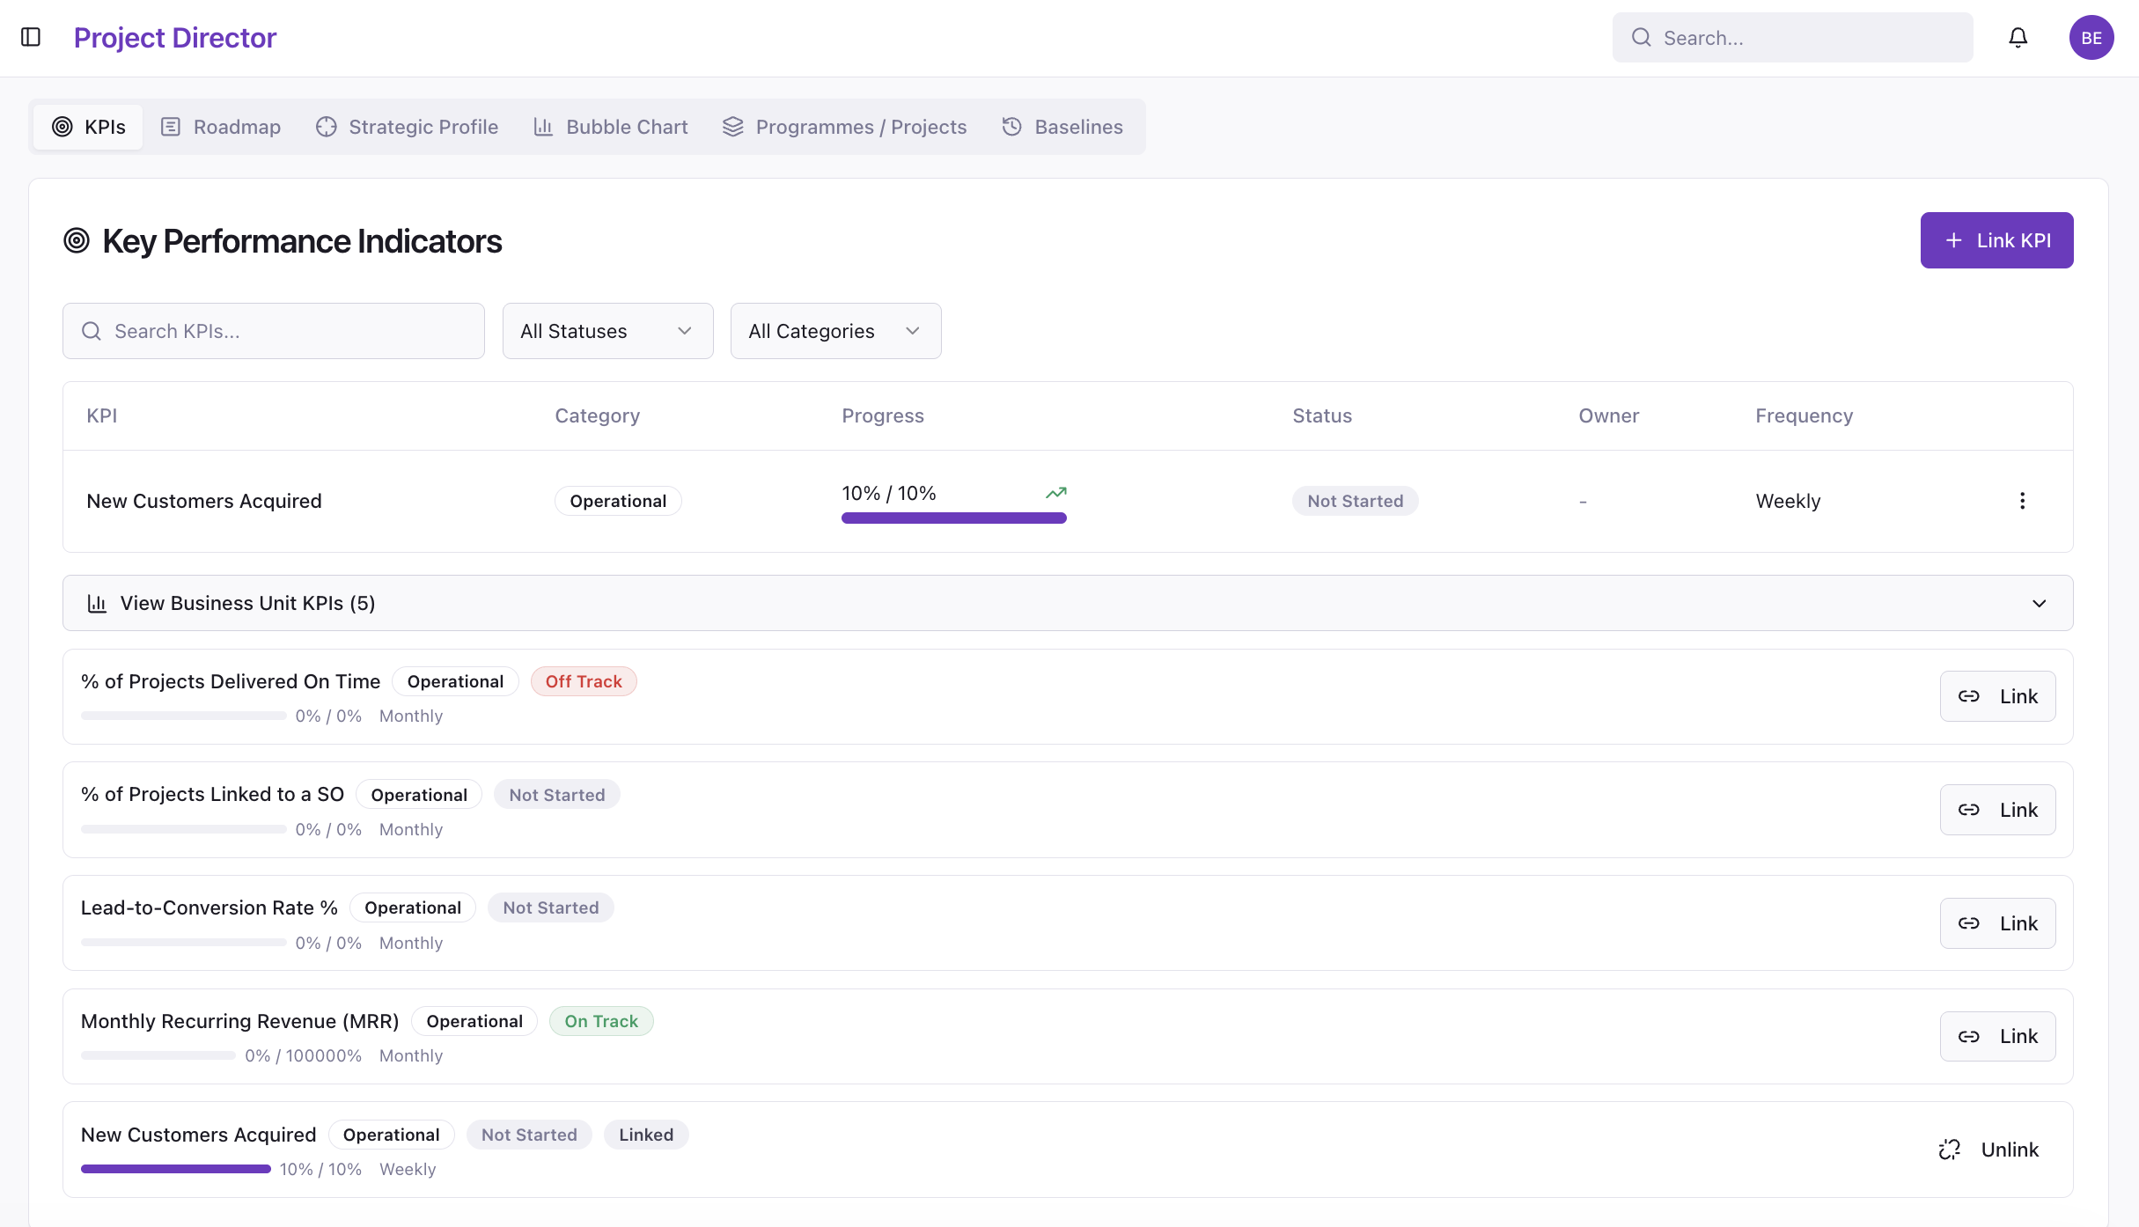
Task: Click the Monthly Recurring Revenue (MRR) title
Action: click(240, 1021)
